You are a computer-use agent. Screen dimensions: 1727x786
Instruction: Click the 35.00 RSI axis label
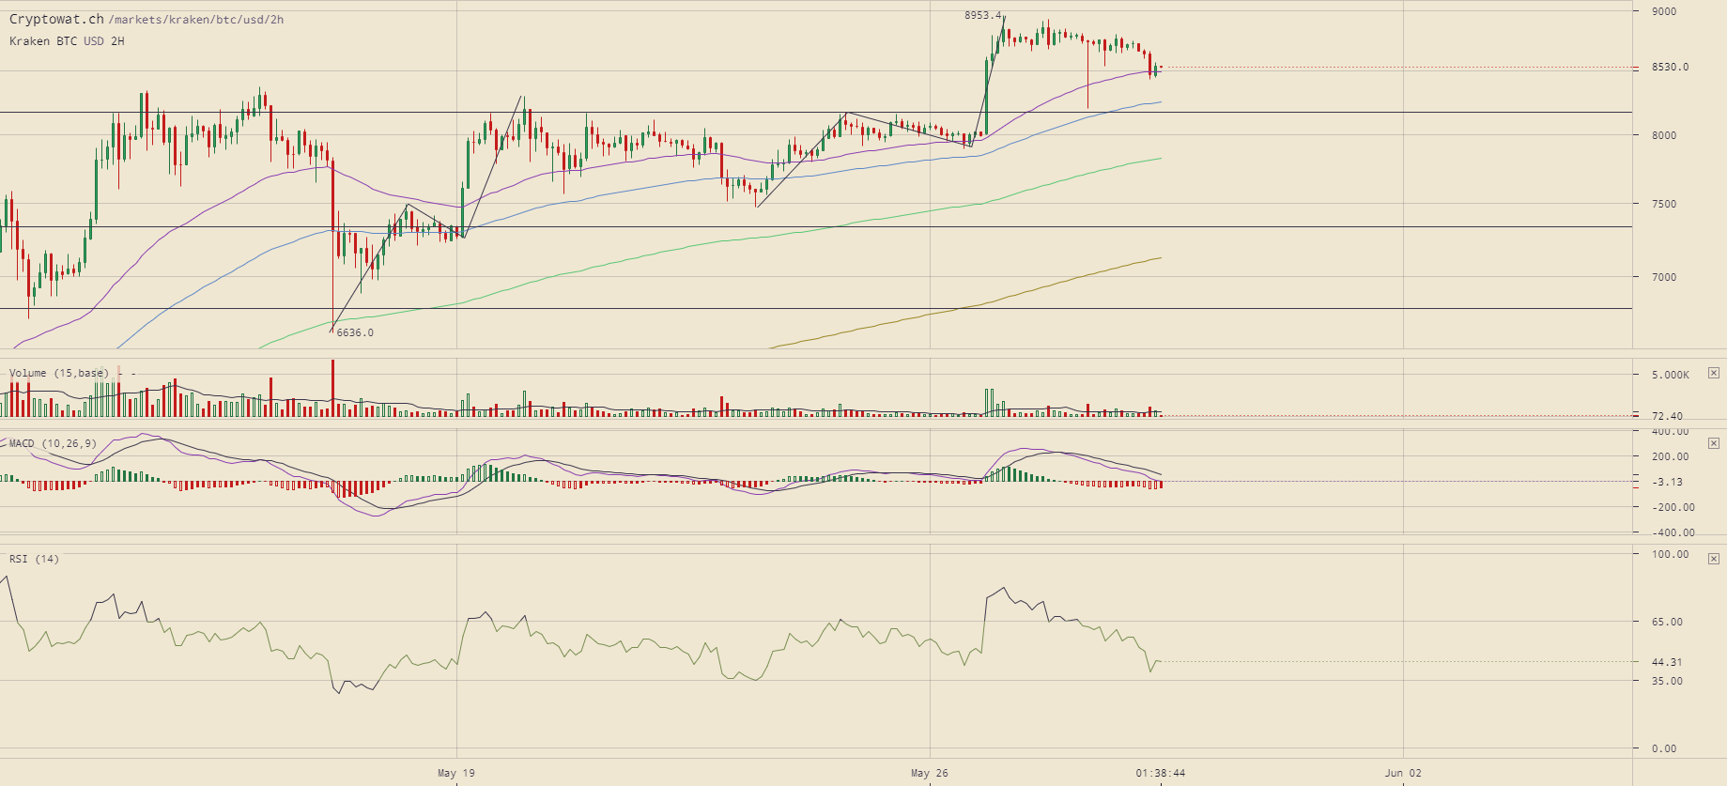pyautogui.click(x=1667, y=681)
